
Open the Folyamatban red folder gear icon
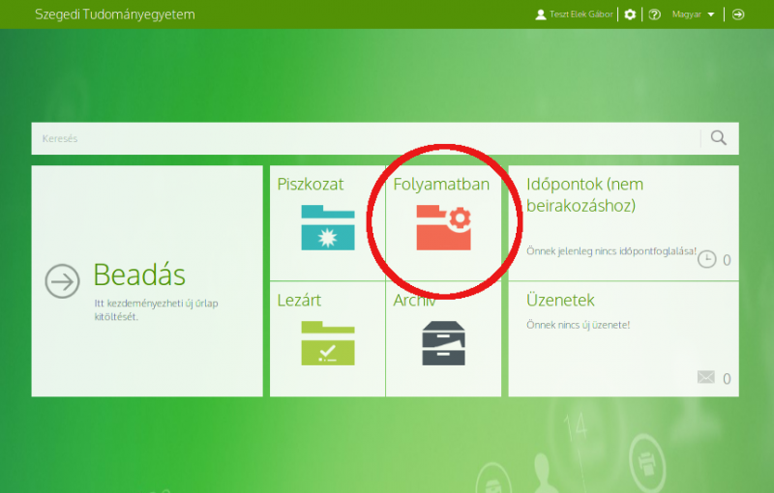coord(443,228)
